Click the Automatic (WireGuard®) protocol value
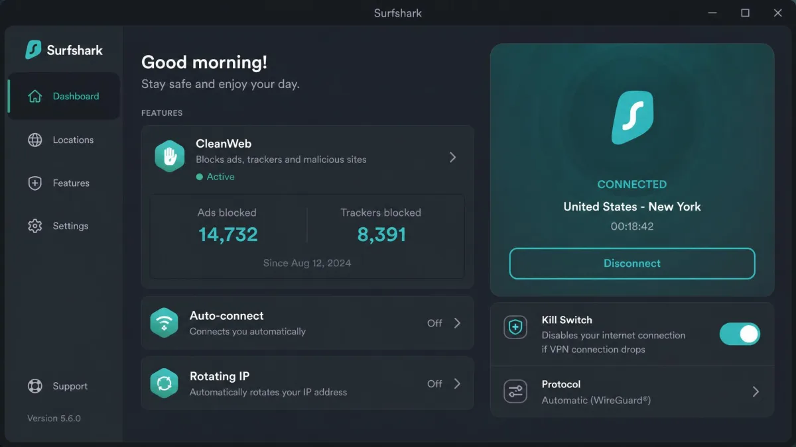This screenshot has height=447, width=796. point(596,400)
